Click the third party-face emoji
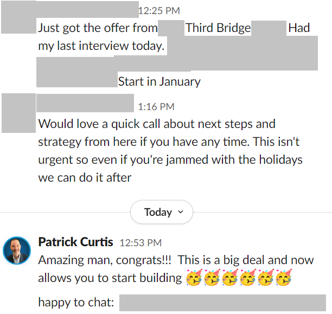 point(229,279)
